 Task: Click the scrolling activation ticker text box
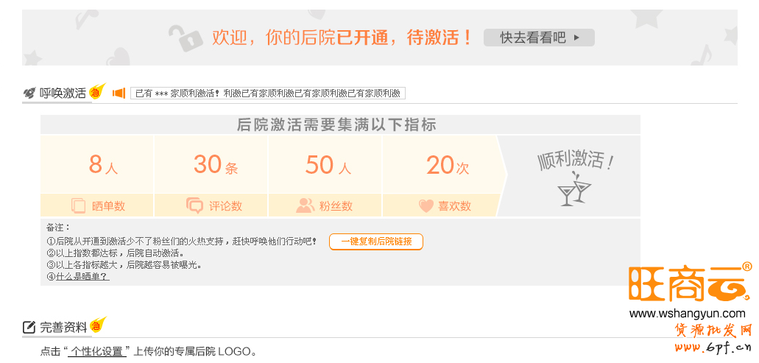tap(268, 94)
